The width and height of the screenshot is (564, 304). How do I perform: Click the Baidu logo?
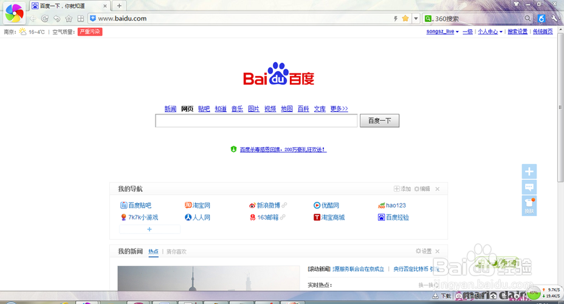click(x=279, y=74)
